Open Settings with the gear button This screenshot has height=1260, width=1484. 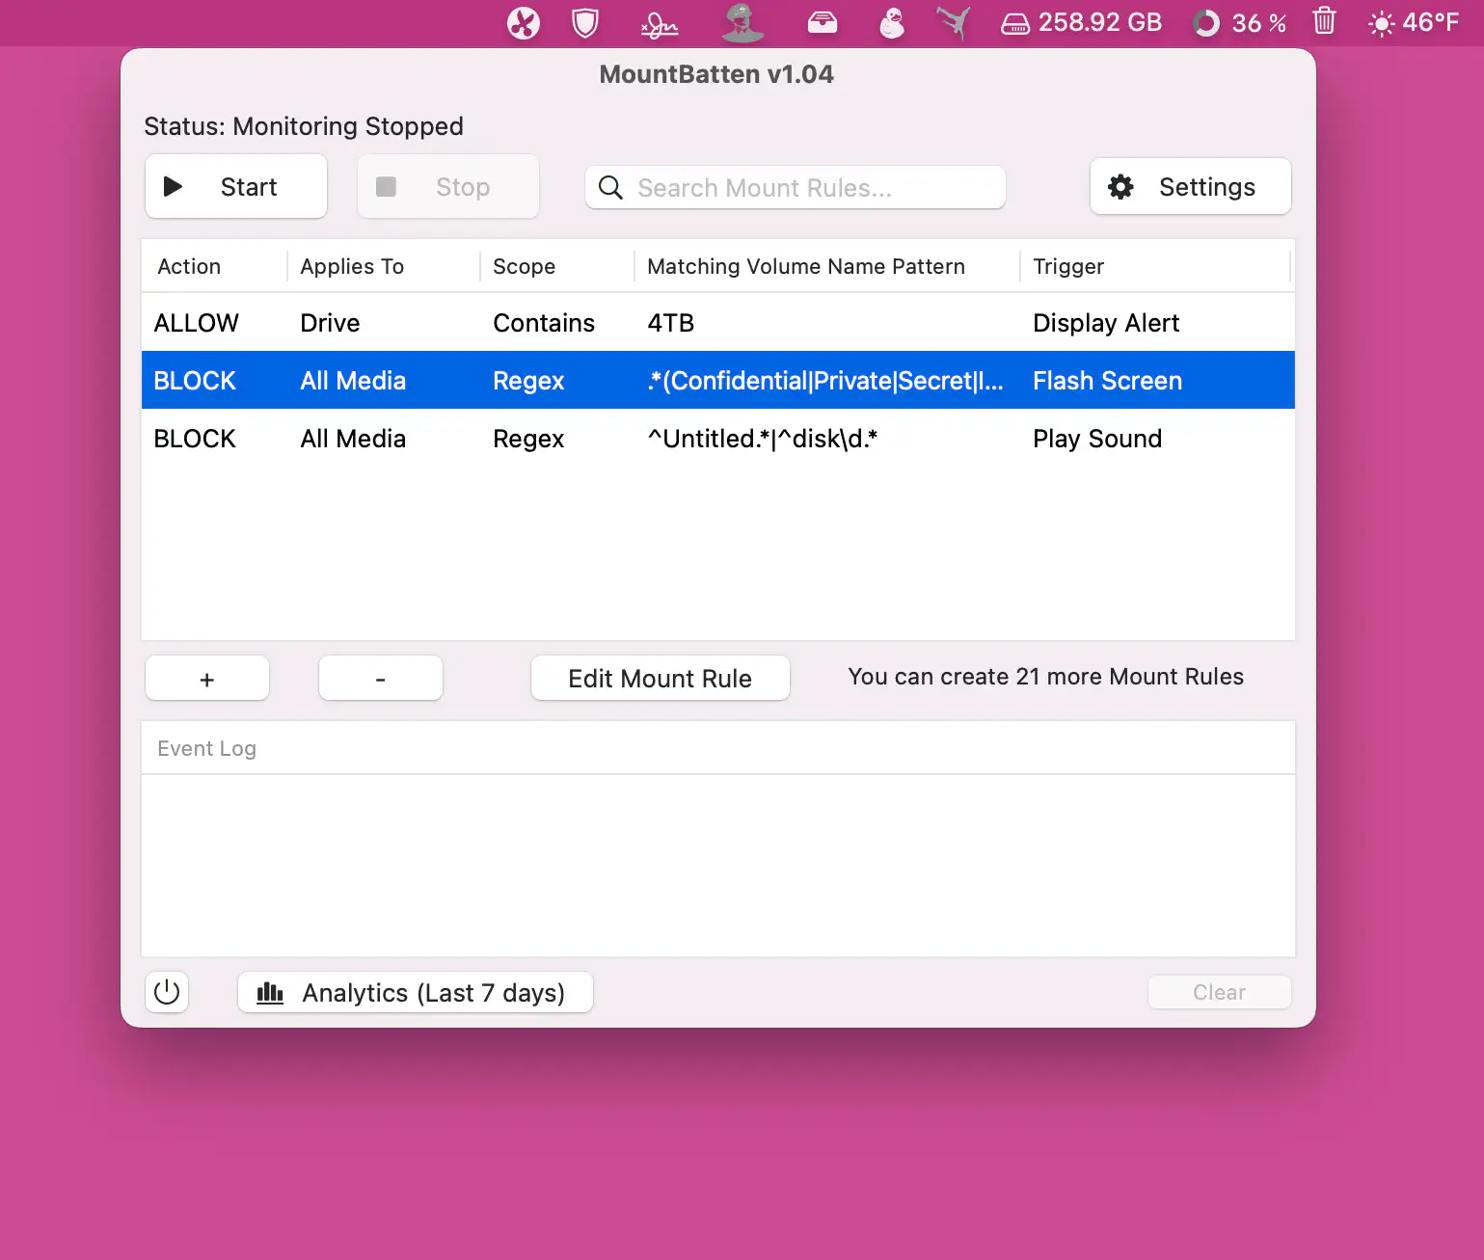click(x=1190, y=187)
